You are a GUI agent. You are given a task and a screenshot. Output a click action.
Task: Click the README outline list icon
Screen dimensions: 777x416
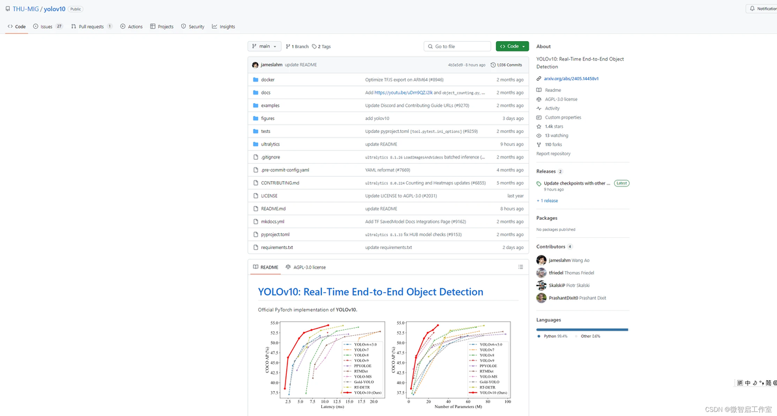(520, 267)
